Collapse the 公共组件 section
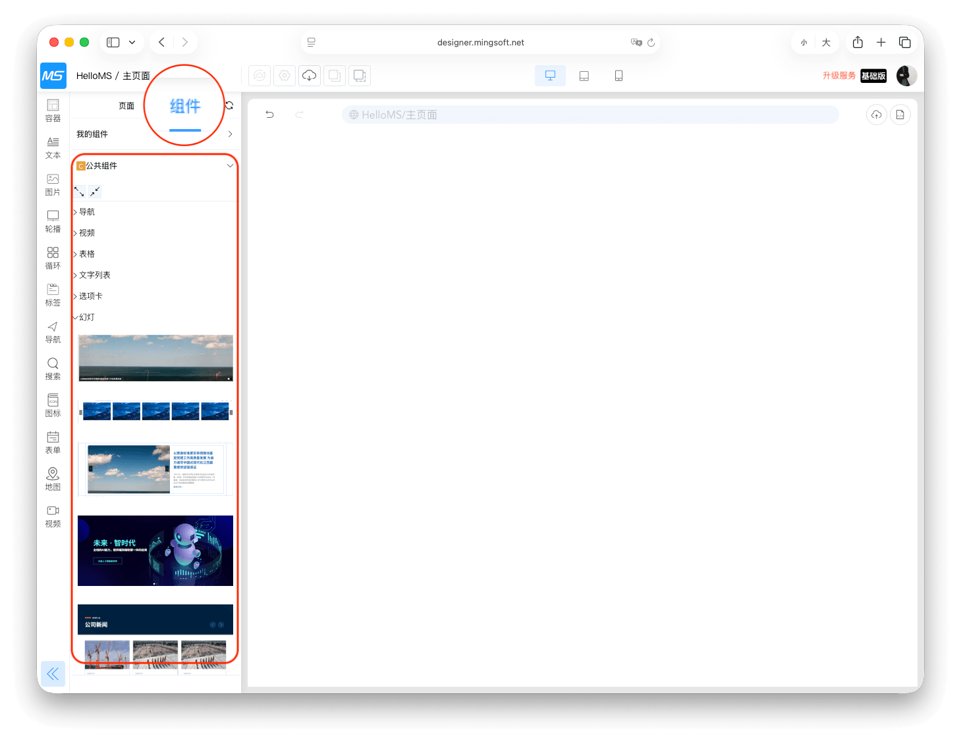Viewport: 961px width, 742px height. tap(155, 166)
